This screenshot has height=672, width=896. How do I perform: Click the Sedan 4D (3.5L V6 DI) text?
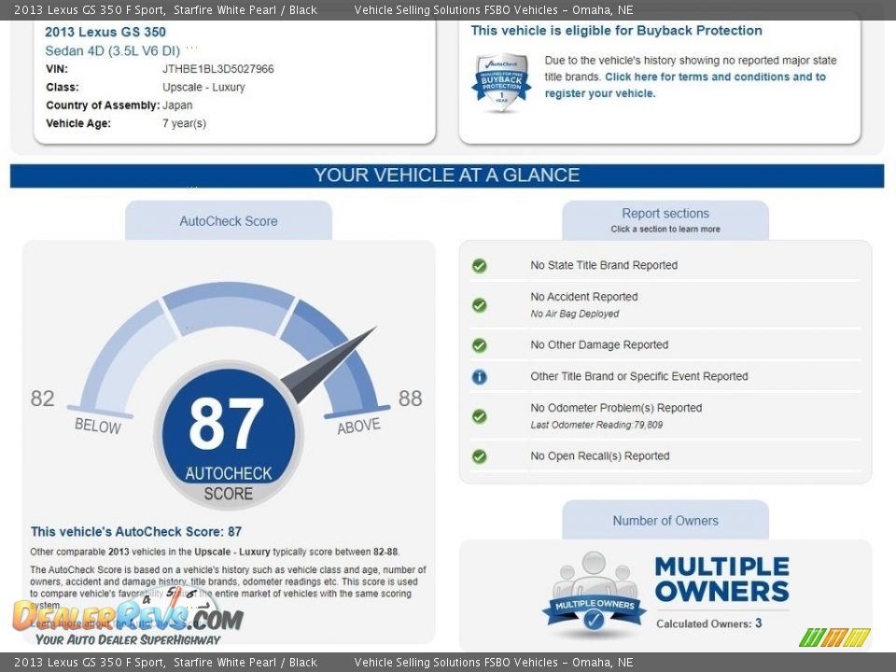[x=113, y=50]
